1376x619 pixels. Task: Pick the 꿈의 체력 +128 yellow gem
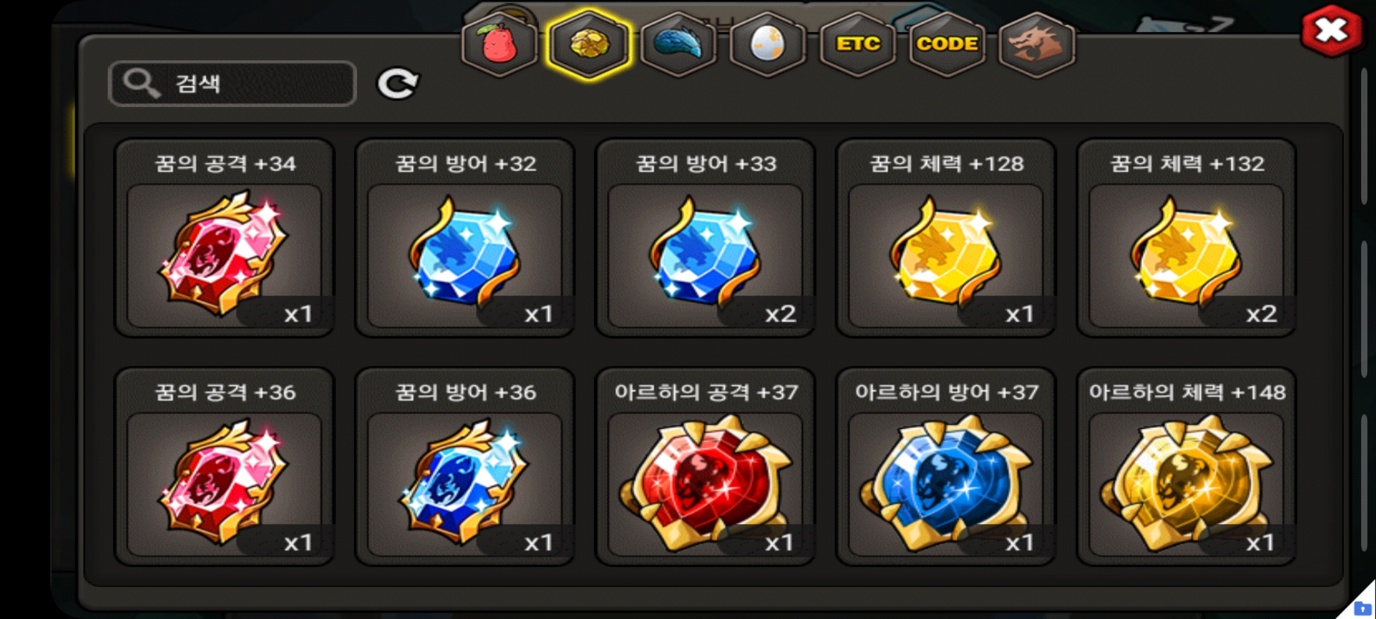946,238
